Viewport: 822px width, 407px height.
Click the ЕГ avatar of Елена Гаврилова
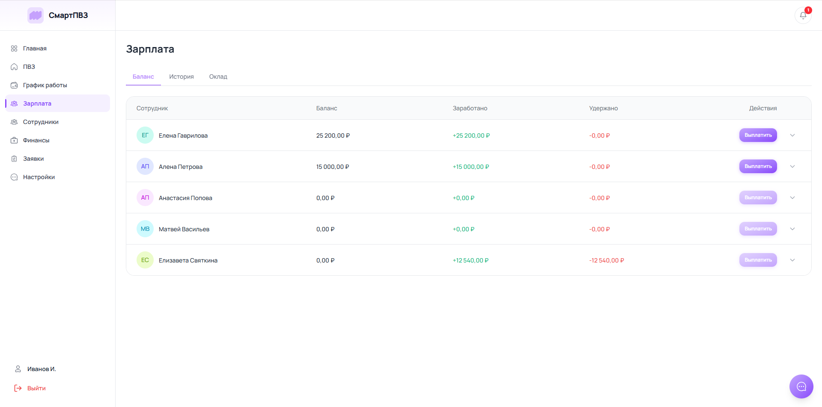pyautogui.click(x=145, y=135)
